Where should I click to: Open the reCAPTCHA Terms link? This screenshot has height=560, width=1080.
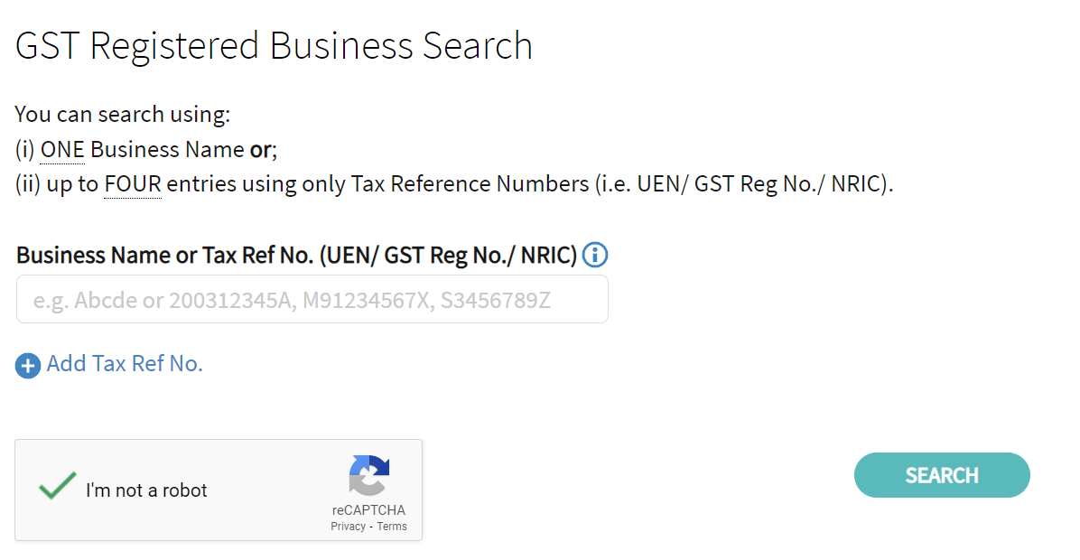click(391, 526)
